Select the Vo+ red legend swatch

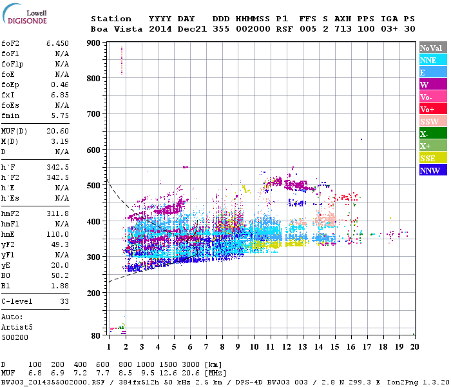click(x=433, y=109)
